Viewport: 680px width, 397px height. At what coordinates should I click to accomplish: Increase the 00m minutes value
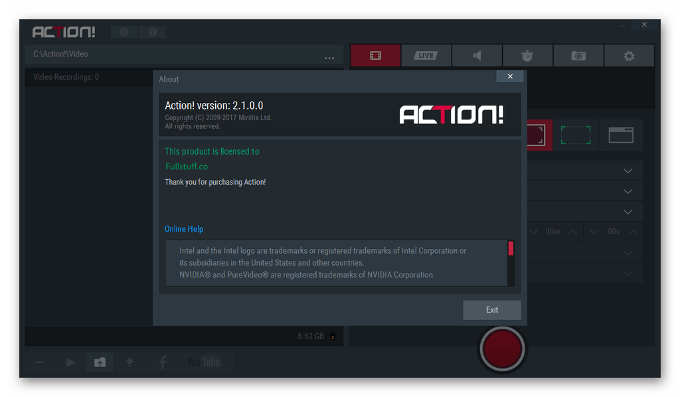(573, 232)
